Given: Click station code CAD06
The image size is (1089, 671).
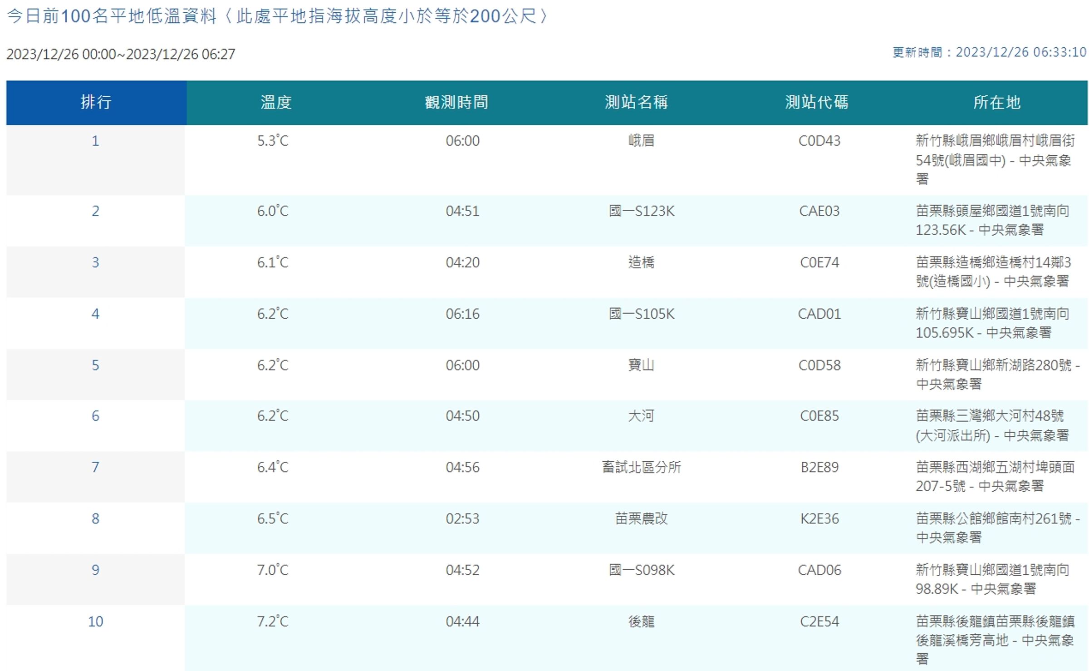Looking at the screenshot, I should point(819,570).
